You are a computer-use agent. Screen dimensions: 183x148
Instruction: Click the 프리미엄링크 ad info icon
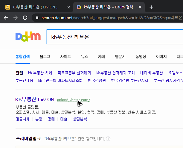pyautogui.click(x=108, y=139)
